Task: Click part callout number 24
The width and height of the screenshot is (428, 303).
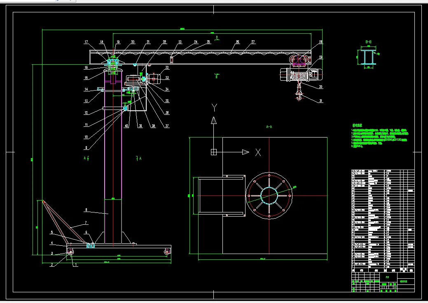Action: pos(196,42)
